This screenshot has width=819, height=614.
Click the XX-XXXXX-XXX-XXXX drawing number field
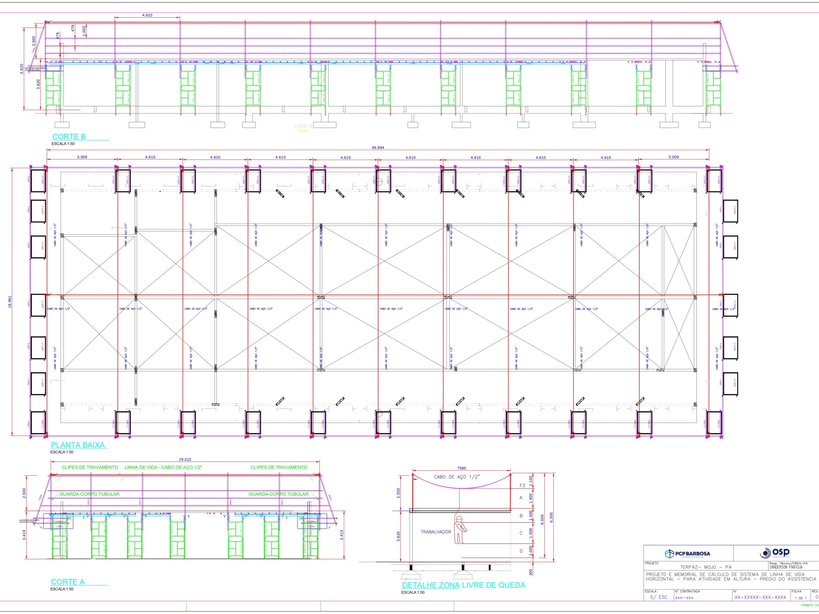click(x=760, y=597)
